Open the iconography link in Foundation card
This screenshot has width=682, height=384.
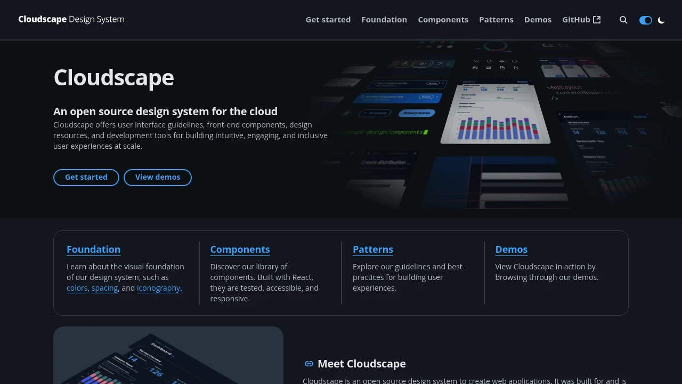[x=158, y=288]
